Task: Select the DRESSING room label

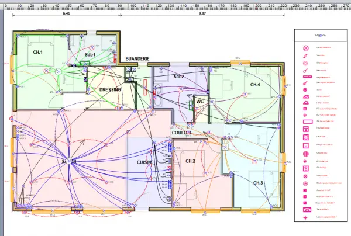Action: pyautogui.click(x=110, y=90)
